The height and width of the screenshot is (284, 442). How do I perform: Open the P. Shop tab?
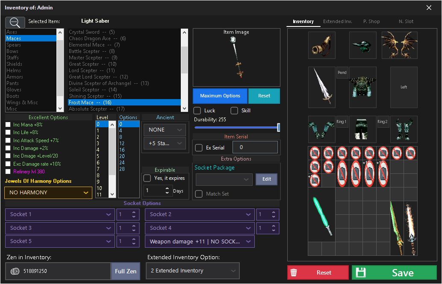pyautogui.click(x=371, y=21)
